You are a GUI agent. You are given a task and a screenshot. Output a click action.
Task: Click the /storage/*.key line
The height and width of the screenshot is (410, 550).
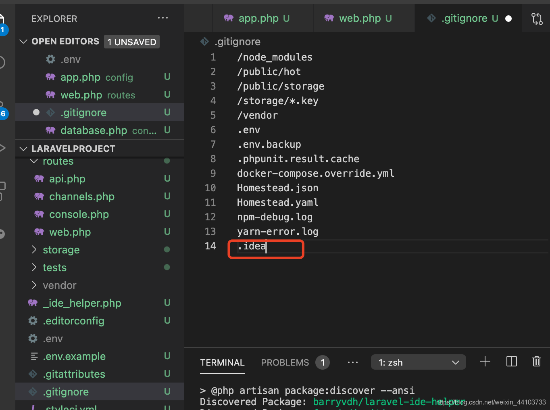pyautogui.click(x=278, y=101)
